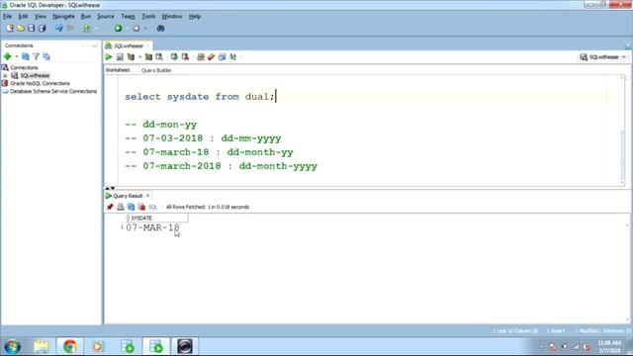Click the green plus New Connection icon
The width and height of the screenshot is (633, 356).
pos(7,56)
